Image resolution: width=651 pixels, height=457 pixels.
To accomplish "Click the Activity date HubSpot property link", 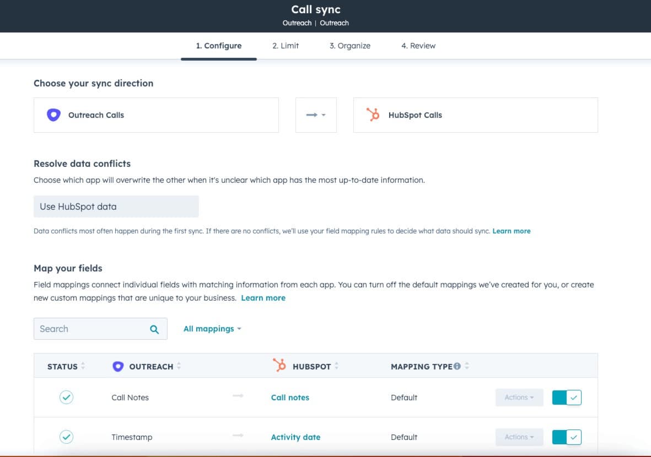I will (295, 437).
